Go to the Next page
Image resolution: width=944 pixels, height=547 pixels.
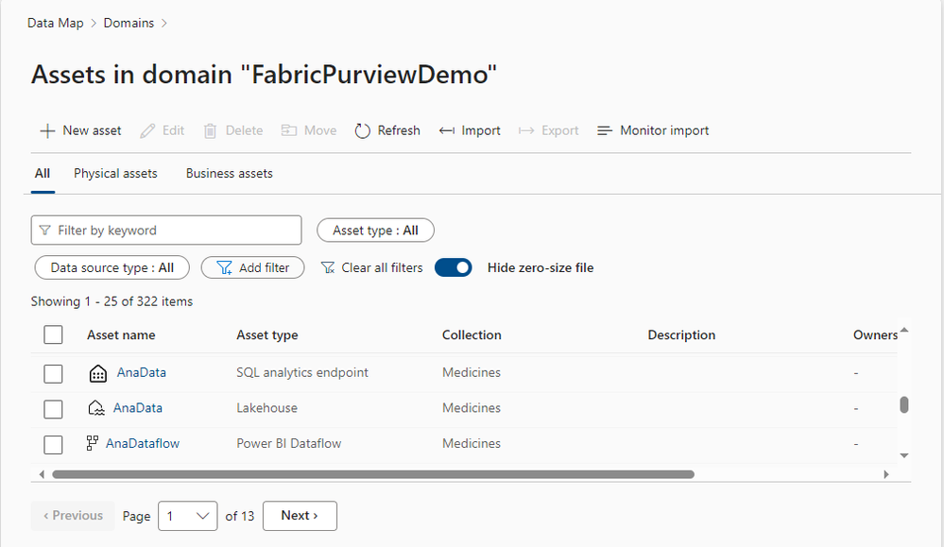tap(300, 517)
